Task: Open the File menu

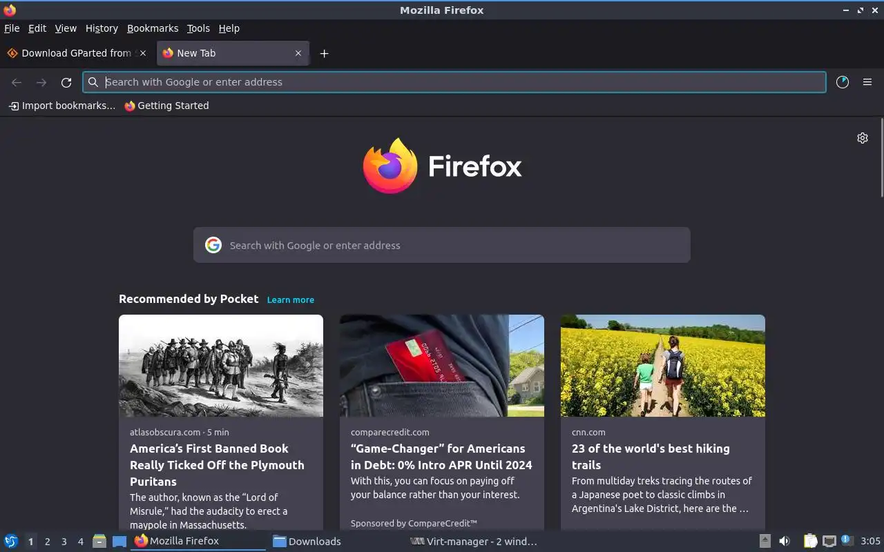Action: coord(12,28)
